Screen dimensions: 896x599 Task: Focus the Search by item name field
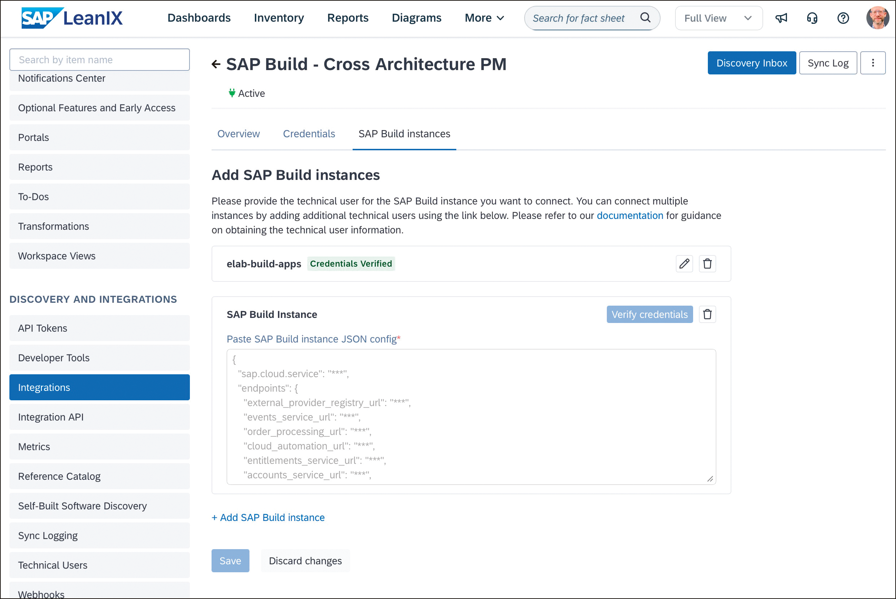tap(99, 60)
